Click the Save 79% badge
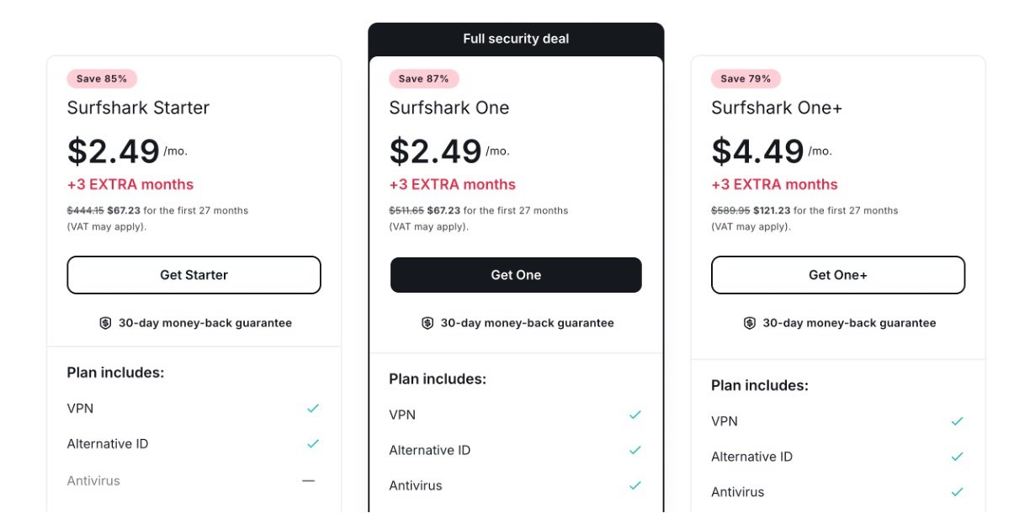 tap(746, 79)
